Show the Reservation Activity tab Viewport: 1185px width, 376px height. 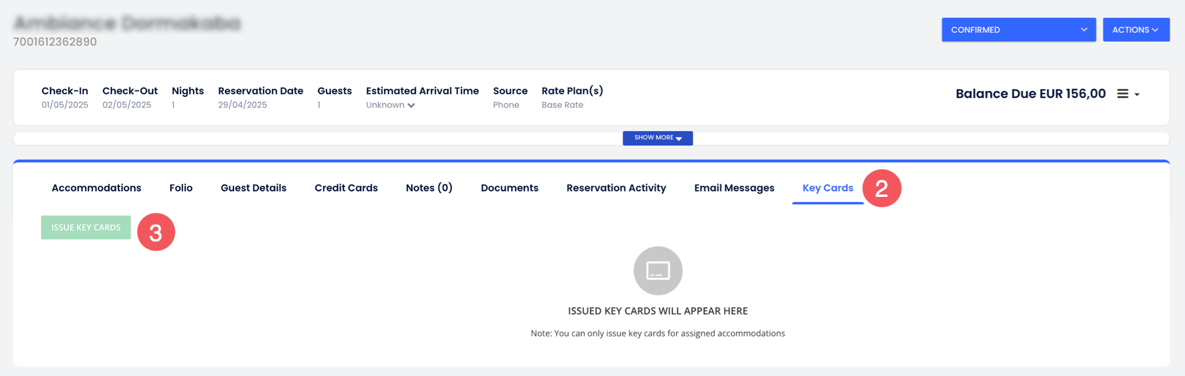tap(616, 188)
